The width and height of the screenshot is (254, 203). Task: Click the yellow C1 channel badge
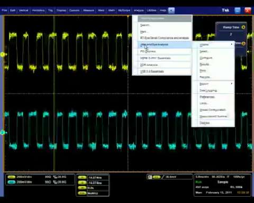click(x=11, y=177)
